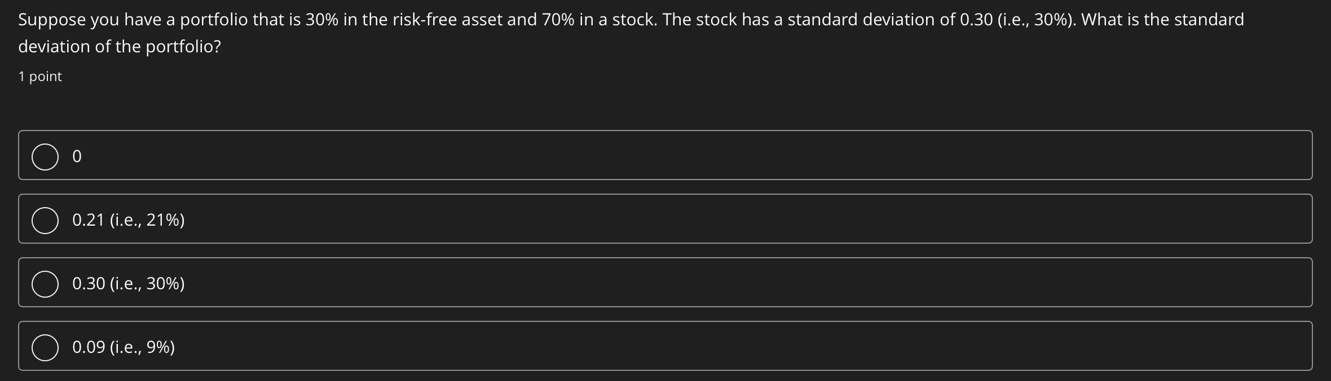Click the fourth answer choice row
Viewport: 1331px width, 381px height.
665,347
